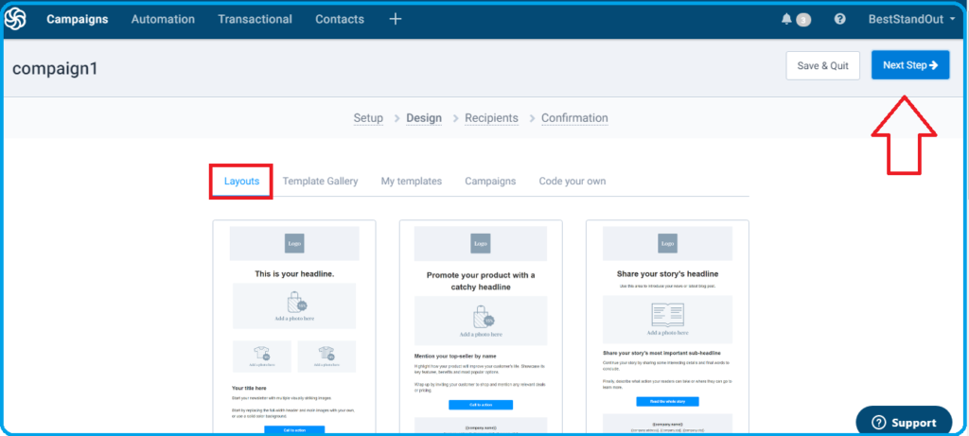Open the Contacts menu
Viewport: 969px width, 436px height.
(340, 19)
